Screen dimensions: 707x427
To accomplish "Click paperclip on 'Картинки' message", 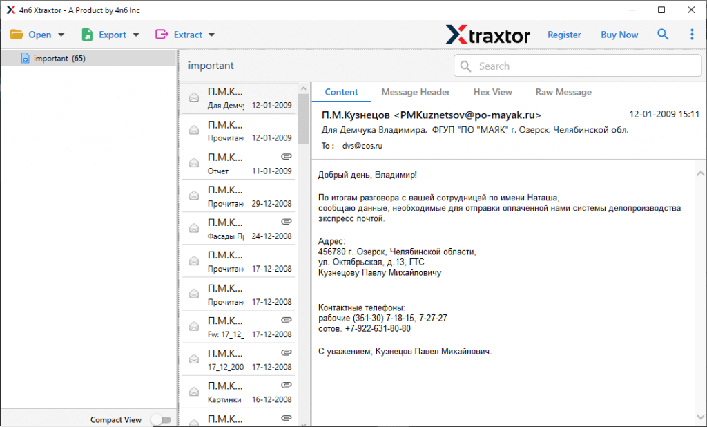I will [x=287, y=385].
